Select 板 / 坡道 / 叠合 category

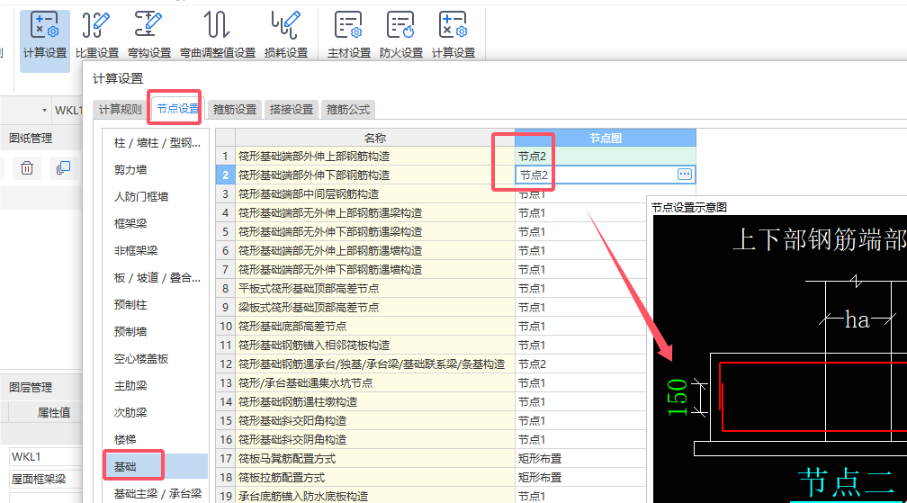pyautogui.click(x=157, y=277)
